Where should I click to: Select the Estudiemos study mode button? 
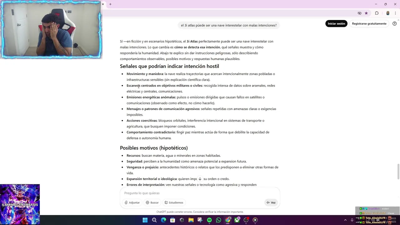(x=174, y=202)
